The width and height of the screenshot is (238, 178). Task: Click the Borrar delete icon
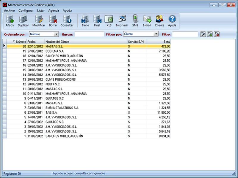pyautogui.click(x=53, y=19)
